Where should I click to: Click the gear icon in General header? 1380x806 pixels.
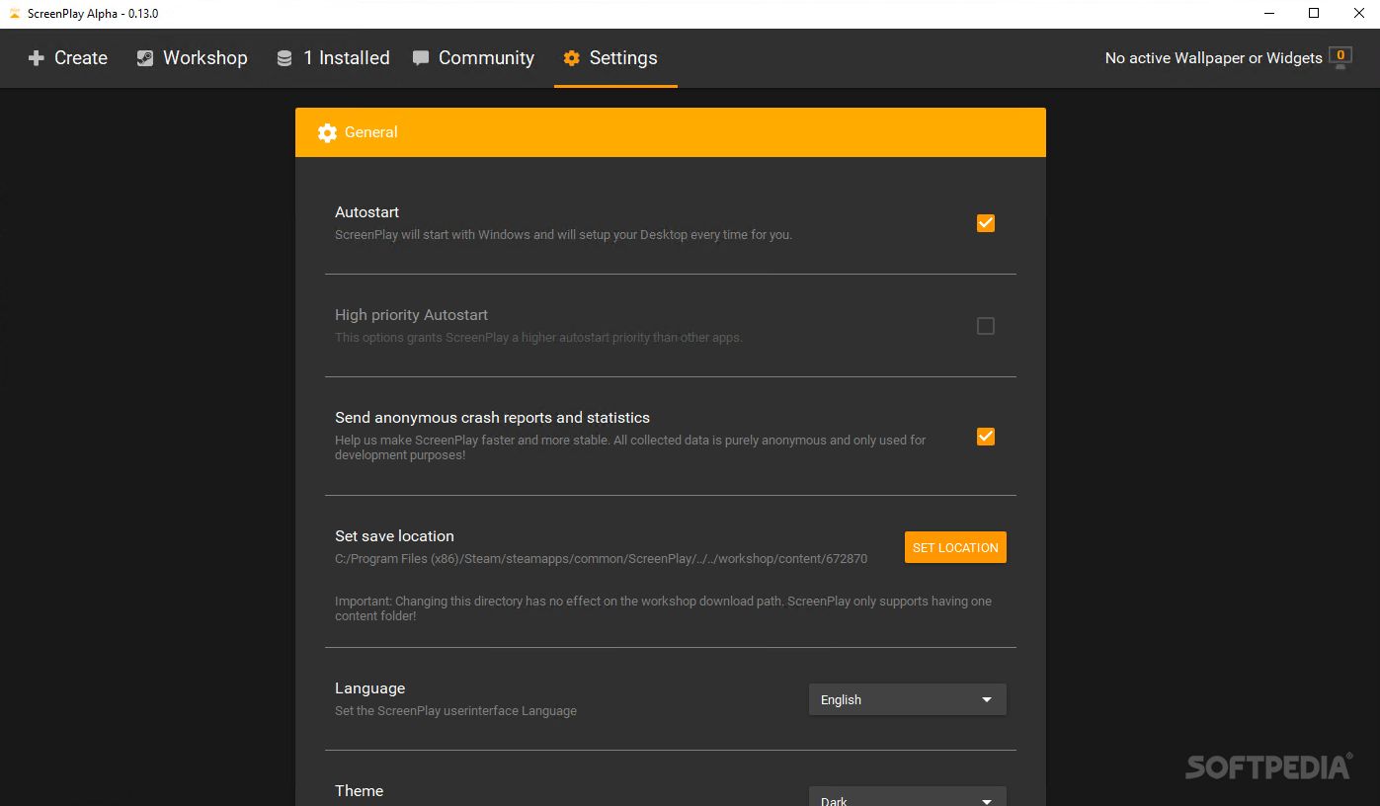pos(327,132)
